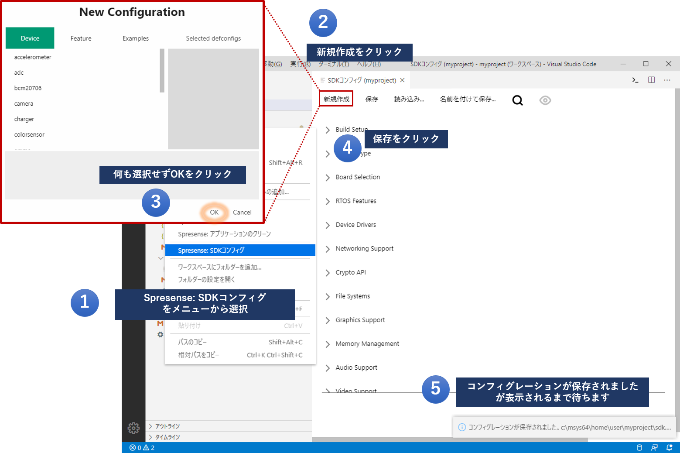
Task: Click the errors and warnings status indicator
Action: tap(142, 447)
